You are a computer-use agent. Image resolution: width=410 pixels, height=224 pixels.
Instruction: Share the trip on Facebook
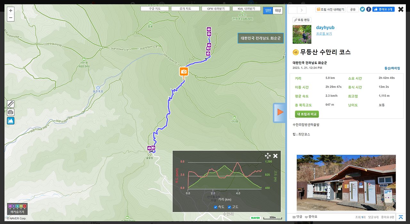369,9
